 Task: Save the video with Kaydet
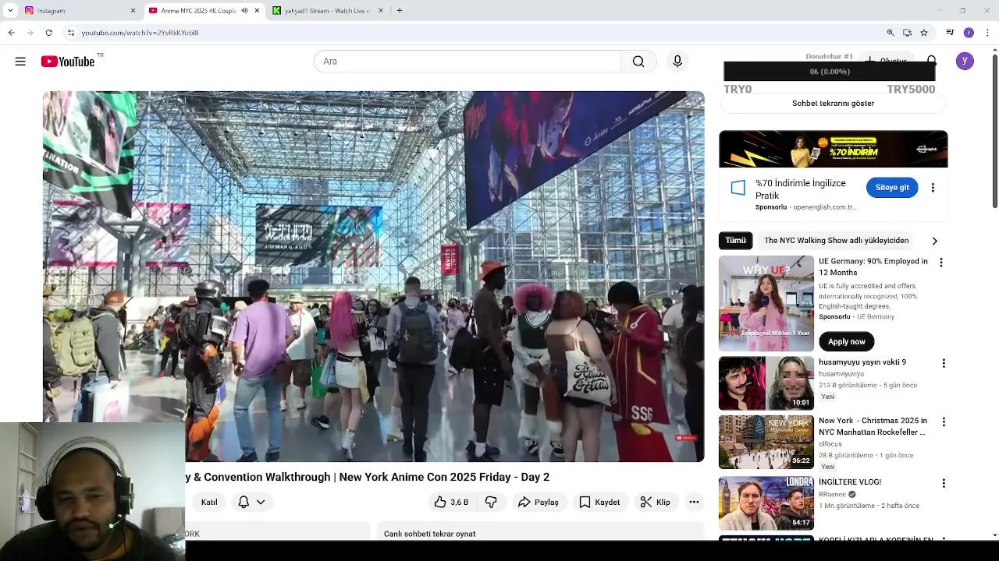click(x=599, y=502)
